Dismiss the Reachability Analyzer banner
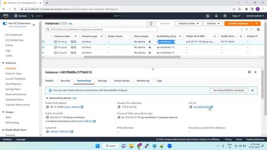 click(x=252, y=90)
